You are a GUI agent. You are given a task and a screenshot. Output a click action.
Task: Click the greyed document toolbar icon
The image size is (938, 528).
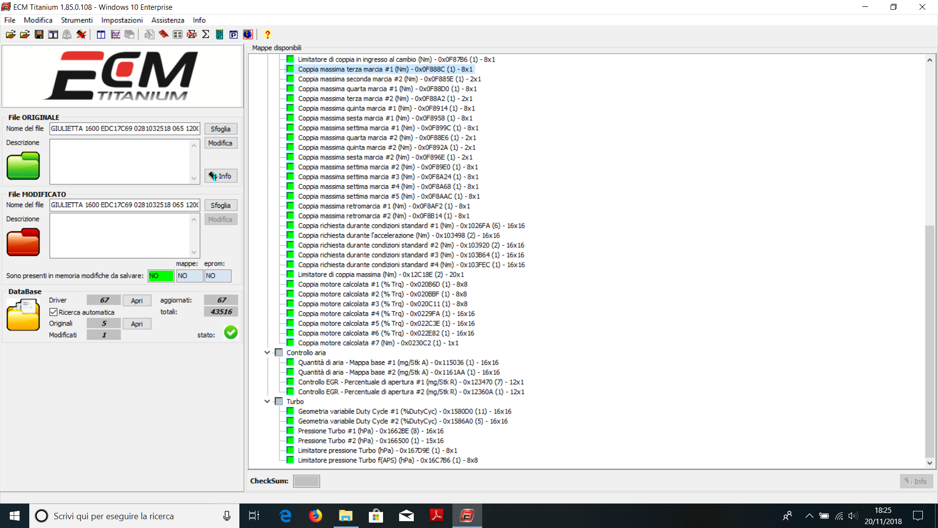tap(149, 34)
